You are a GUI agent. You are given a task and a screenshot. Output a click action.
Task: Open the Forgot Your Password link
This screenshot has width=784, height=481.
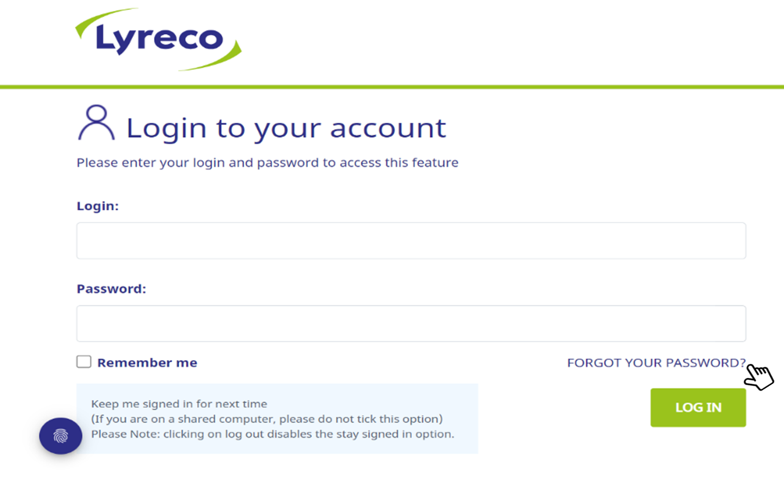656,363
